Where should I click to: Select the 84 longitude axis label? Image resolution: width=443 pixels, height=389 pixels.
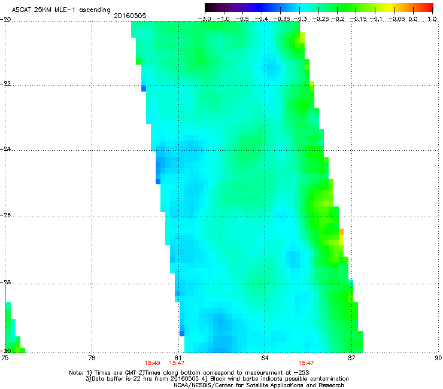click(x=265, y=358)
